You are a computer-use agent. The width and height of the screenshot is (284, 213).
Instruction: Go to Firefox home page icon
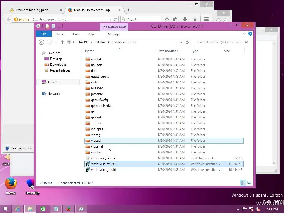[195, 19]
